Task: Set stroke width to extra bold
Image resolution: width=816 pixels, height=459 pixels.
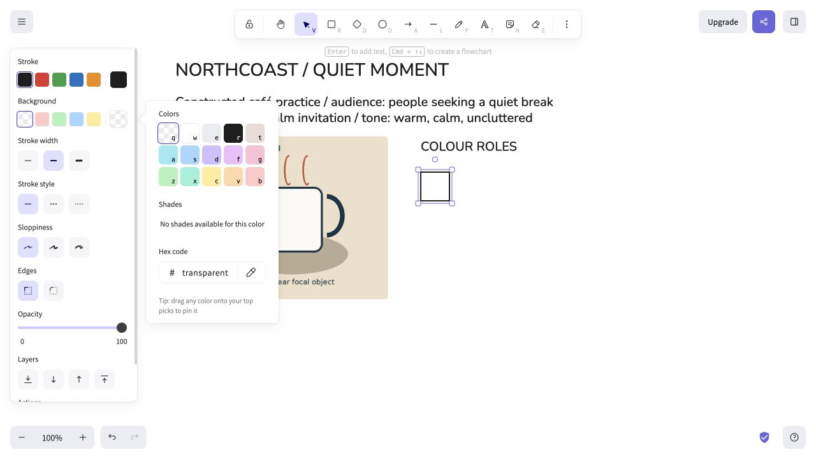Action: click(79, 161)
